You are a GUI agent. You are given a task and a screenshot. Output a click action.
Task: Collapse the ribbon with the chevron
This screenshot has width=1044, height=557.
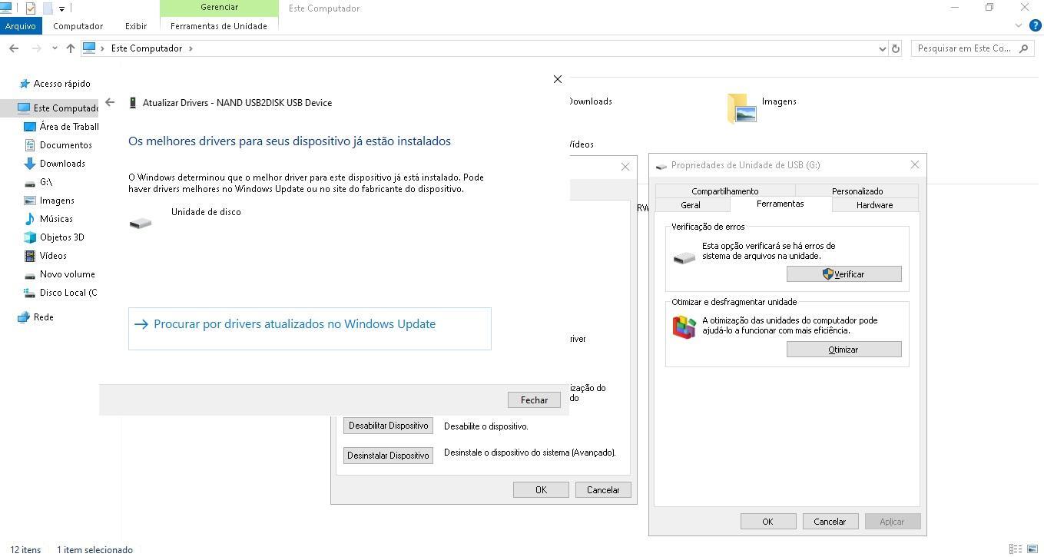[1019, 25]
